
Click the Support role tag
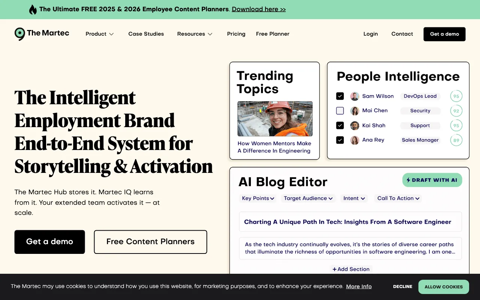[420, 126]
